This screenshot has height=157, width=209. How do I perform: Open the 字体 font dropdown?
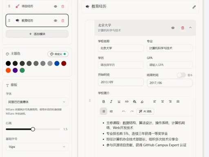pyautogui.click(x=37, y=102)
